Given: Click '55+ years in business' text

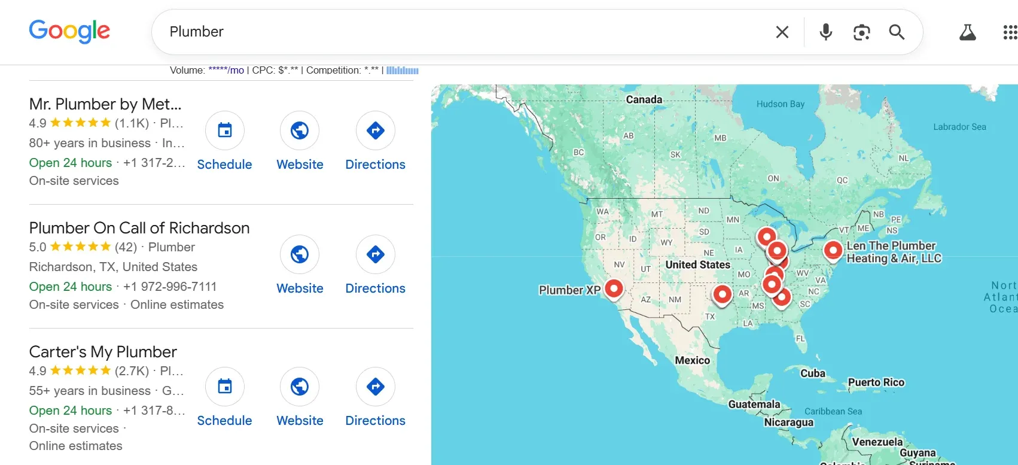Looking at the screenshot, I should coord(90,391).
